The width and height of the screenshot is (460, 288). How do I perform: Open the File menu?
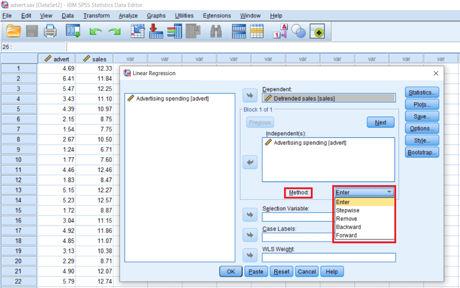[x=7, y=16]
